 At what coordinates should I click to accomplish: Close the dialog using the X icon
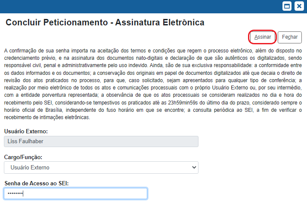click(x=299, y=6)
